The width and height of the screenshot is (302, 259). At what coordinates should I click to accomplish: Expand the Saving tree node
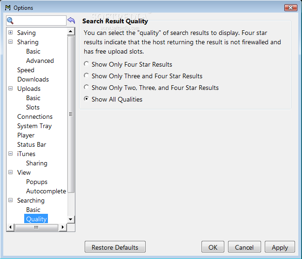11,33
